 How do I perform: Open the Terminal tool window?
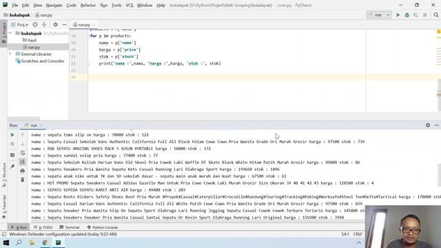click(70, 227)
